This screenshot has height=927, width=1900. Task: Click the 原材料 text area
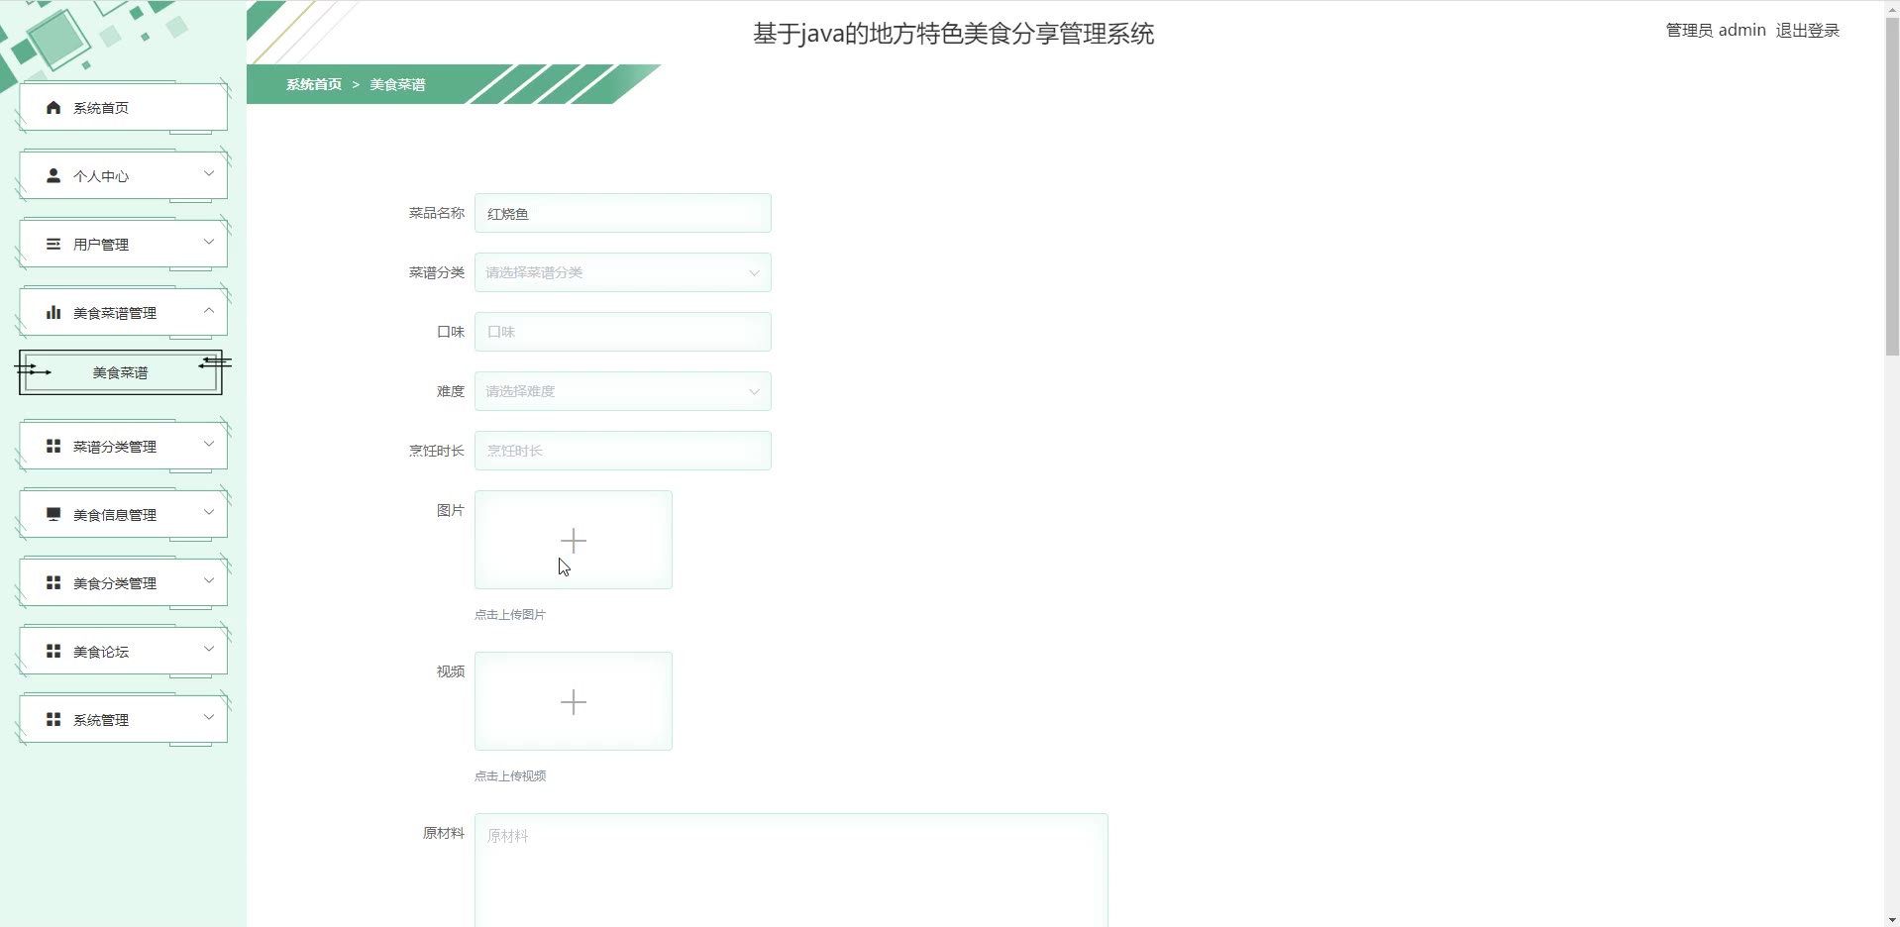pyautogui.click(x=791, y=871)
